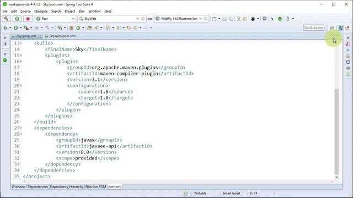Open the File menu
The image size is (353, 198).
[5, 11]
